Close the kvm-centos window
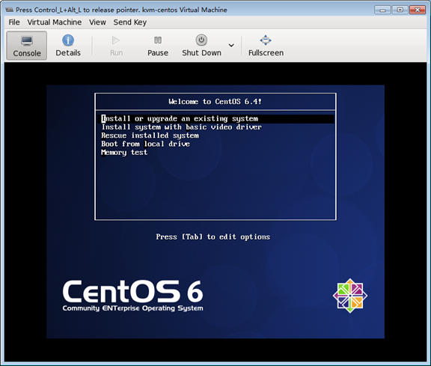 pyautogui.click(x=418, y=10)
